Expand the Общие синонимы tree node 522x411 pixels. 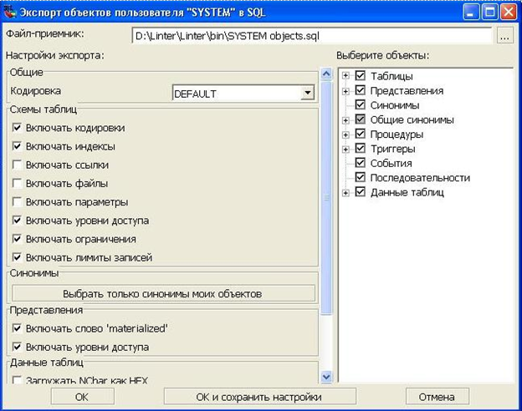tap(345, 120)
